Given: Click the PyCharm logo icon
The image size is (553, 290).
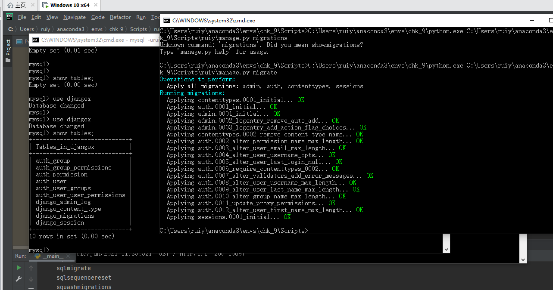Looking at the screenshot, I should click(9, 17).
